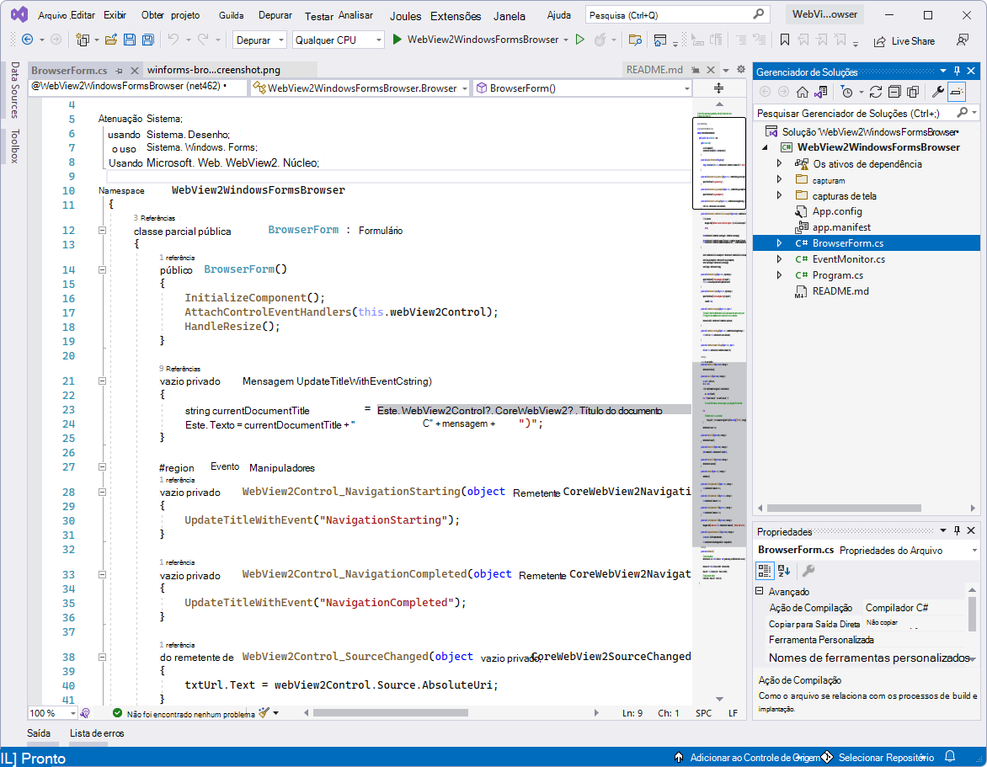The width and height of the screenshot is (987, 767).
Task: Click the Save All toolbar icon
Action: (x=149, y=39)
